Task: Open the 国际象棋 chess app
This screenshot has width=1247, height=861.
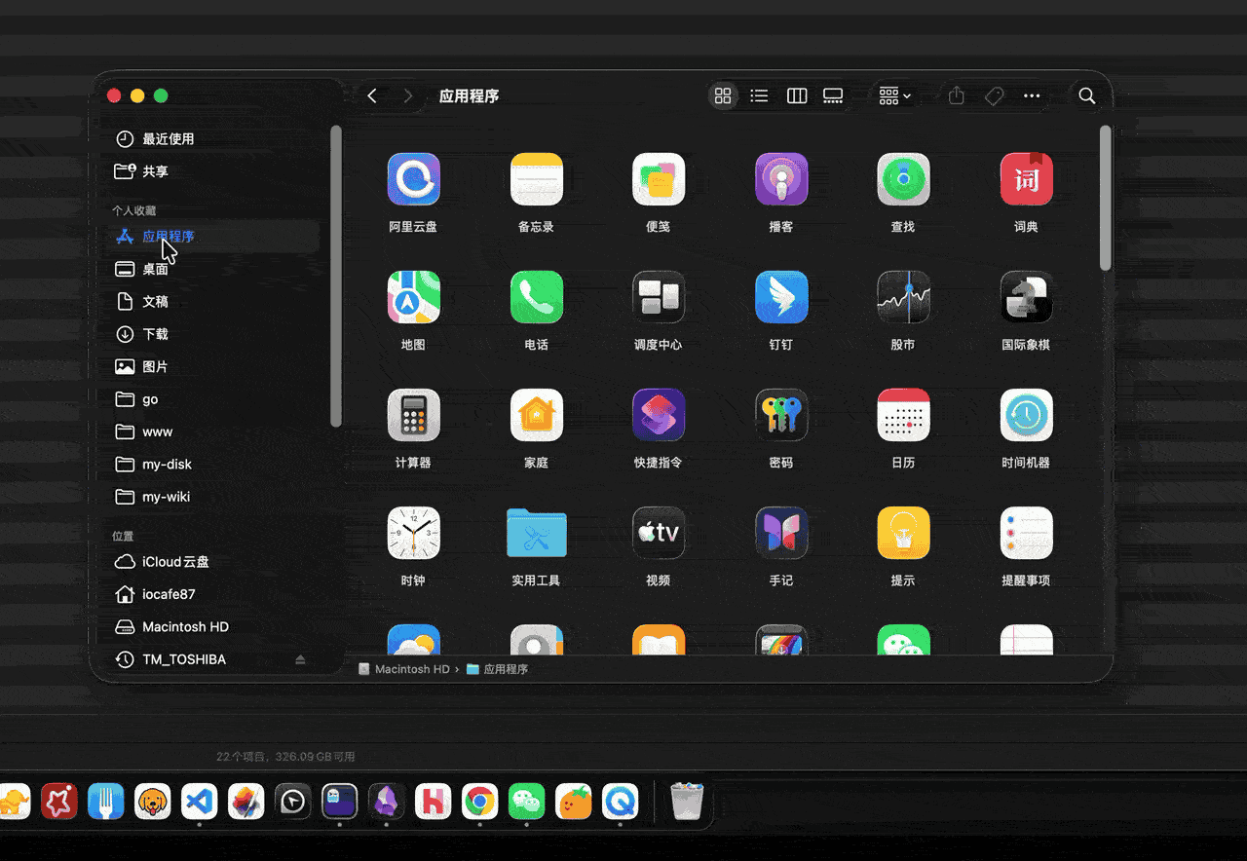Action: pyautogui.click(x=1026, y=297)
